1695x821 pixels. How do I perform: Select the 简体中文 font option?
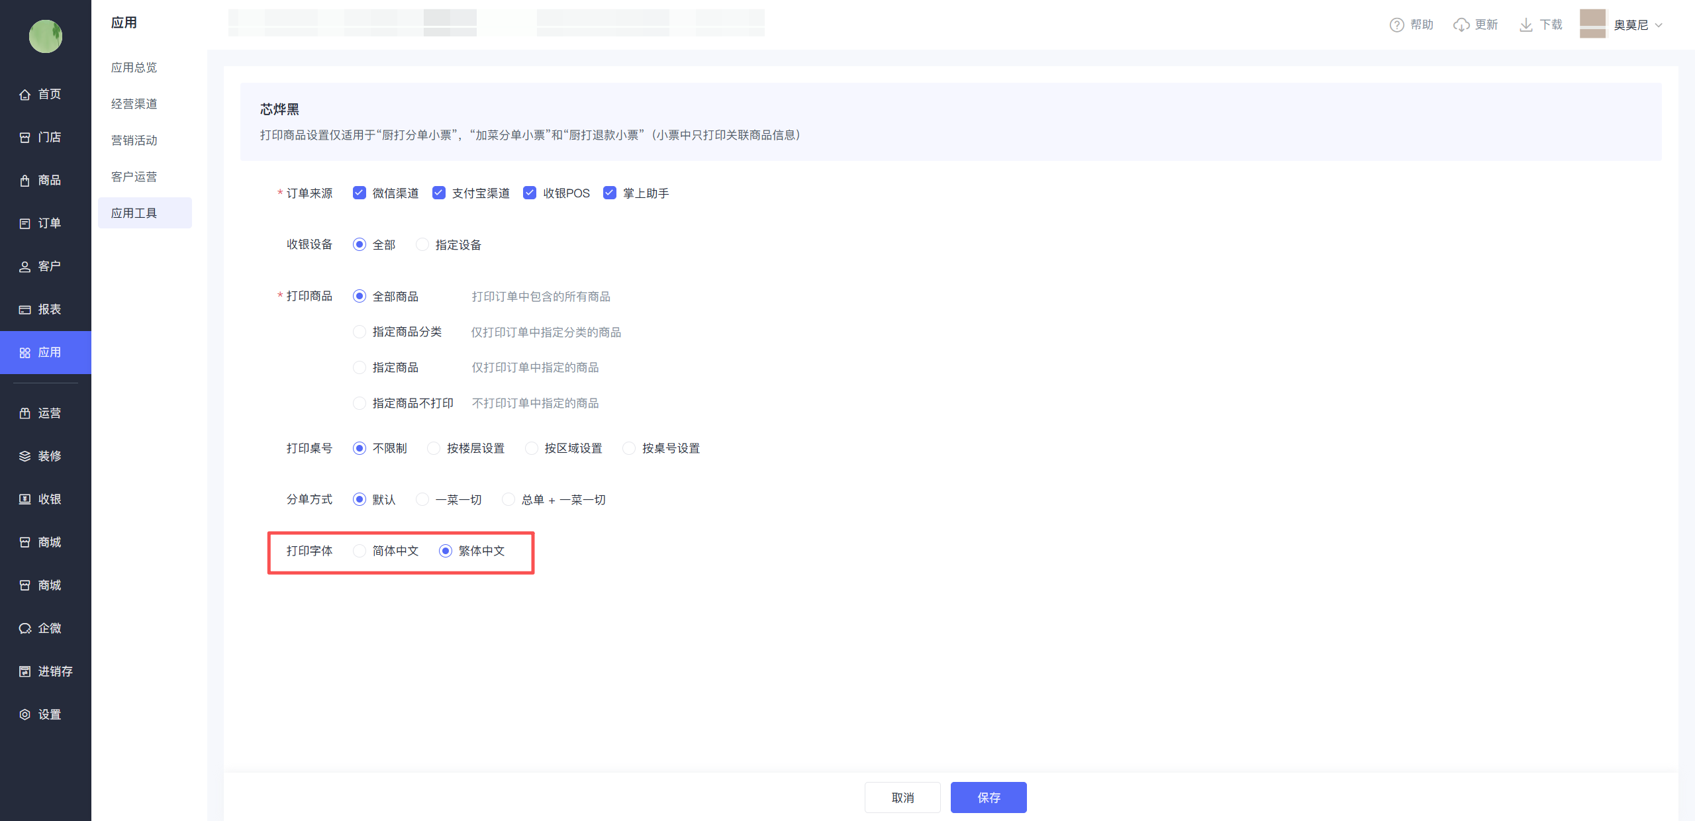click(x=360, y=551)
